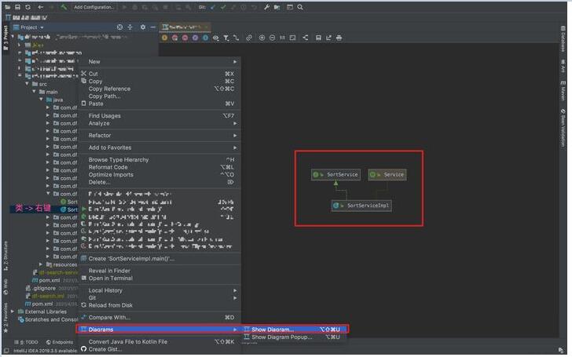Choose Reformat Code in context menu
The width and height of the screenshot is (572, 357).
click(x=159, y=167)
